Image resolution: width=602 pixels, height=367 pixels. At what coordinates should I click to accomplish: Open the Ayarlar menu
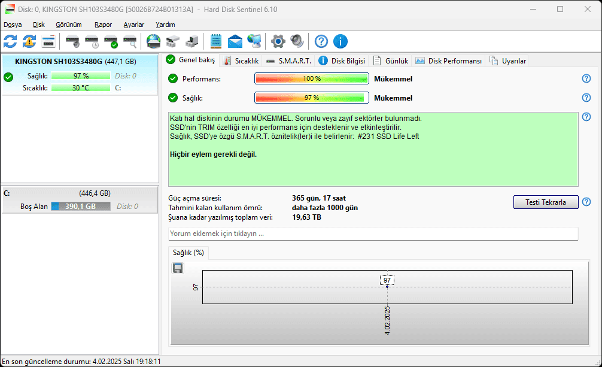134,25
